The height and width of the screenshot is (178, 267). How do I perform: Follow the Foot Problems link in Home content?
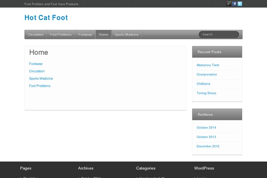tap(40, 86)
